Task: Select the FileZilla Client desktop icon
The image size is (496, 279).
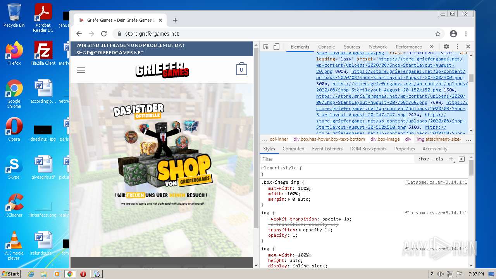Action: click(43, 53)
